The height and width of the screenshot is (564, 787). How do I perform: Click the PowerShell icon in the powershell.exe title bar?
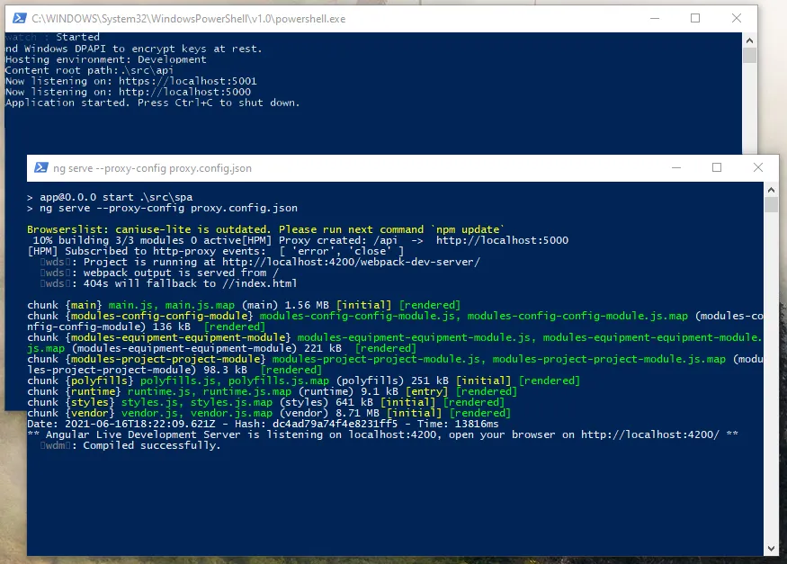[16, 17]
